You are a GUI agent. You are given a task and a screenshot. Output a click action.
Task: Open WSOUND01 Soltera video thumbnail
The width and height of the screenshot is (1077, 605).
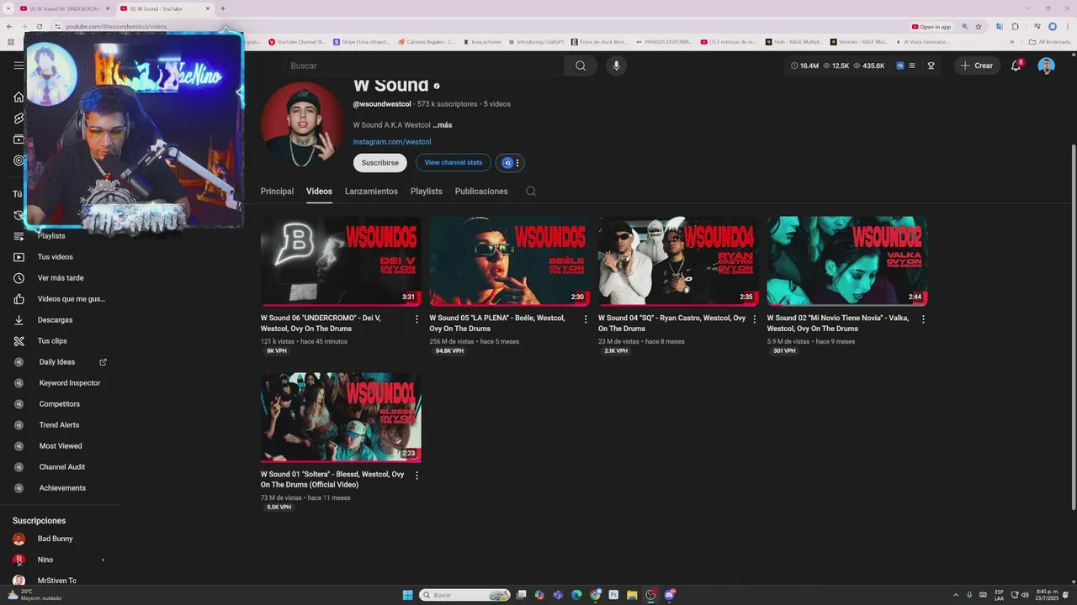(x=341, y=418)
